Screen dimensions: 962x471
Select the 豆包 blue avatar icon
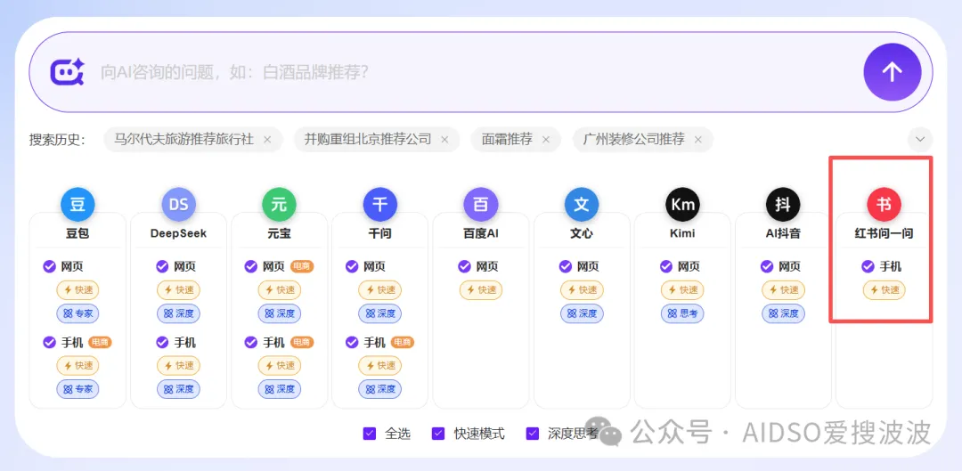tap(77, 204)
